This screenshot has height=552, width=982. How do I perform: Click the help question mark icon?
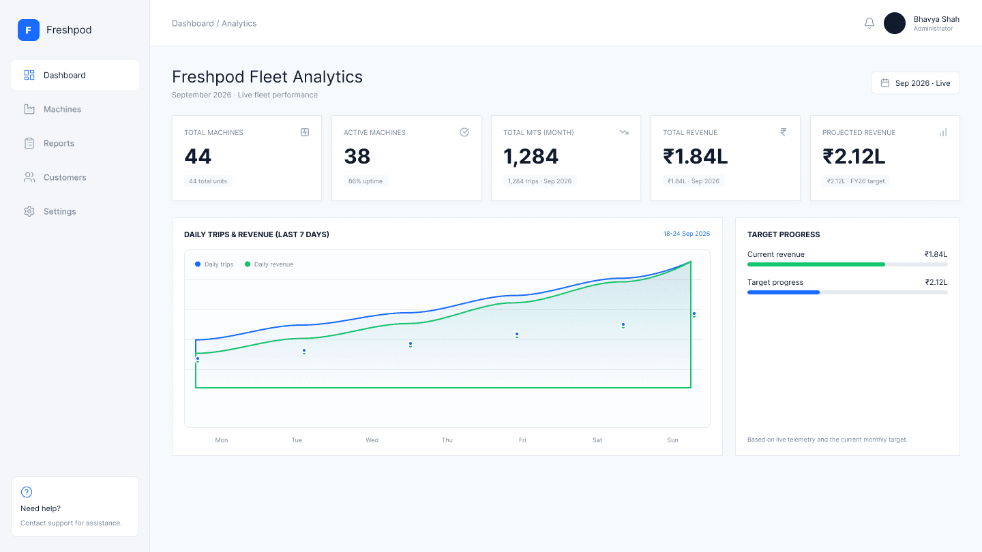27,492
